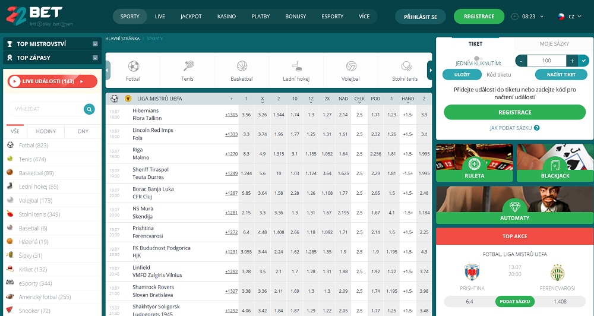594x316 pixels.
Task: Click the LIVE UDÁLOSTI (143) button
Action: tap(53, 81)
